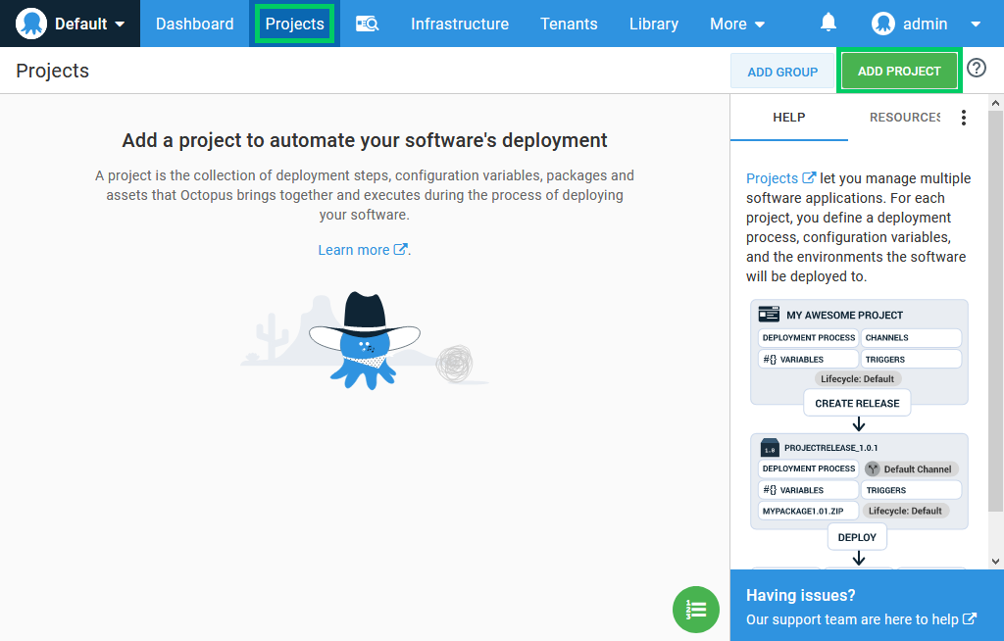The width and height of the screenshot is (1004, 641).
Task: Click the down arrow of help panel scrollbar
Action: pyautogui.click(x=995, y=562)
